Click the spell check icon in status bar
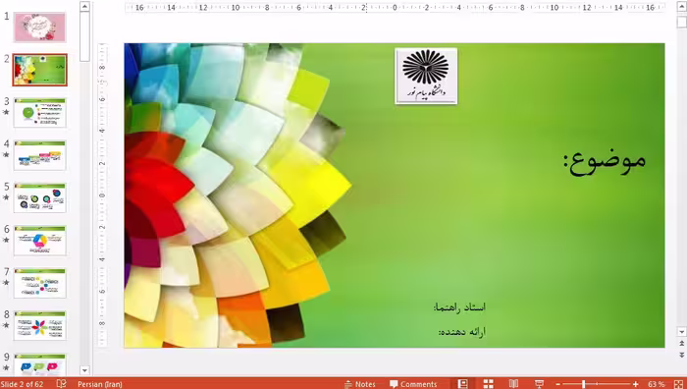Screen dimensions: 687x389 click(61, 384)
